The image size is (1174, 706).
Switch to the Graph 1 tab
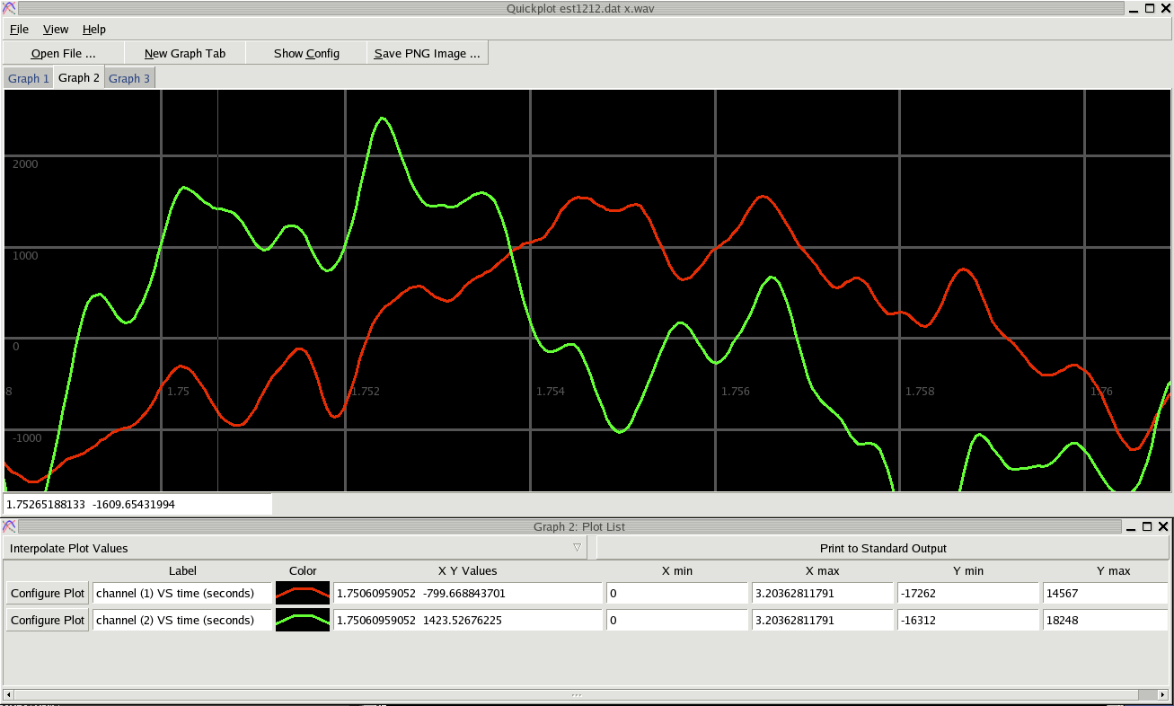[x=29, y=79]
